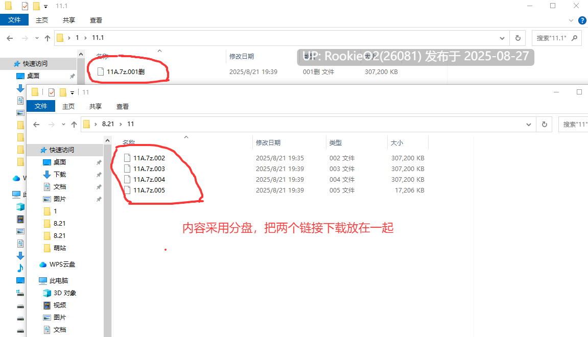Open the 文件 menu in front window
This screenshot has width=588, height=337.
[41, 106]
